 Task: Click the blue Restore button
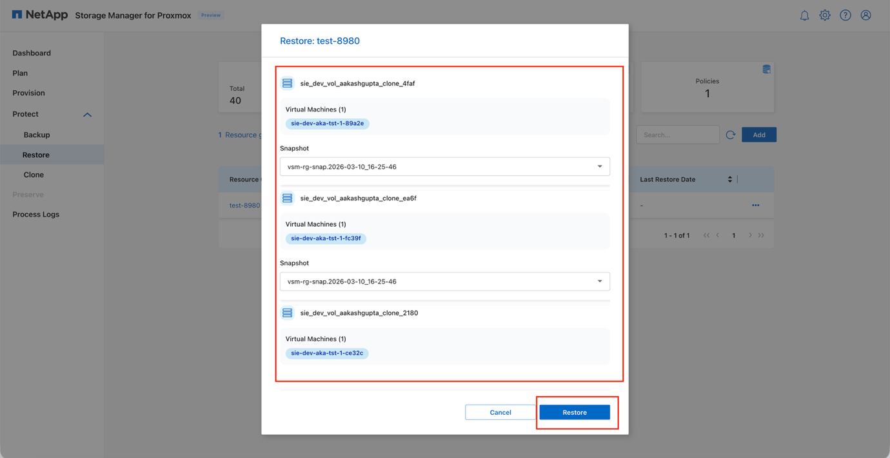pyautogui.click(x=574, y=412)
